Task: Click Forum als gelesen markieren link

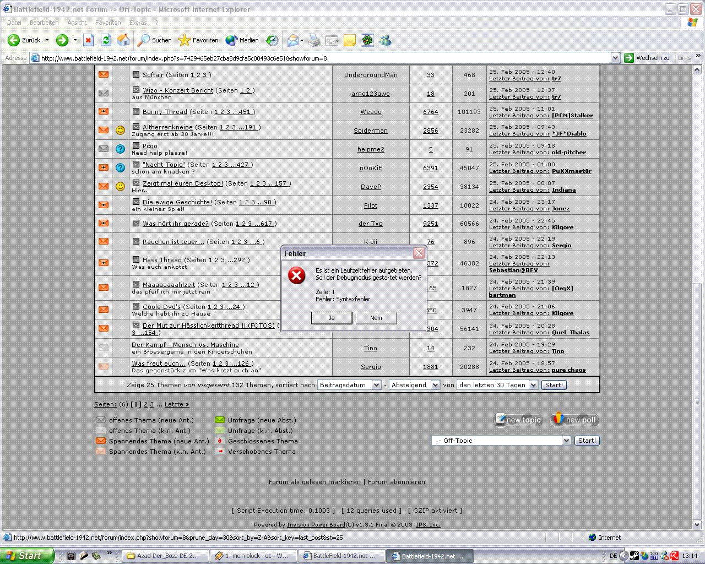Action: pos(314,482)
